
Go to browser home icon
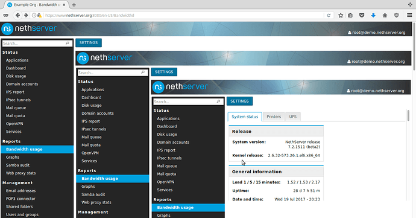385,16
